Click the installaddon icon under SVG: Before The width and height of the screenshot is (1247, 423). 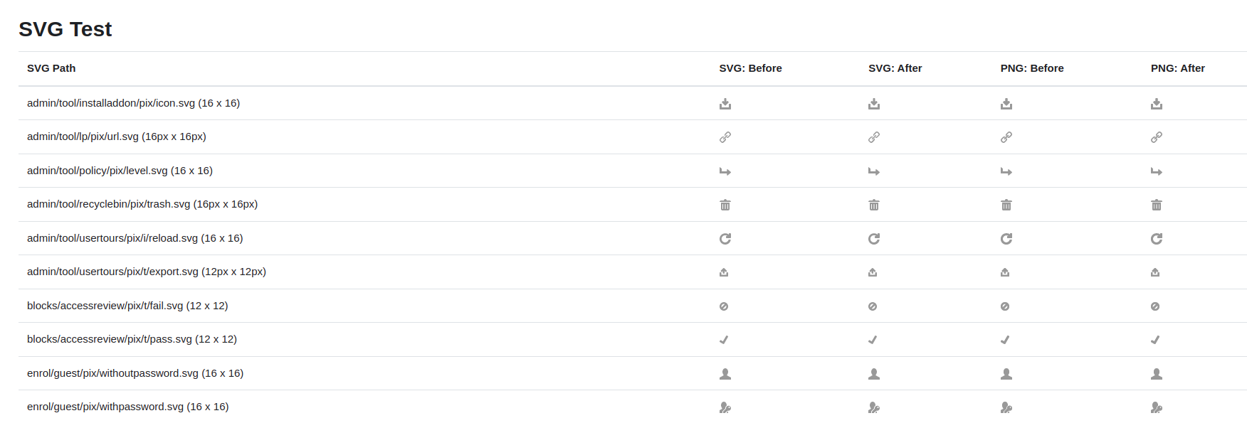[725, 104]
